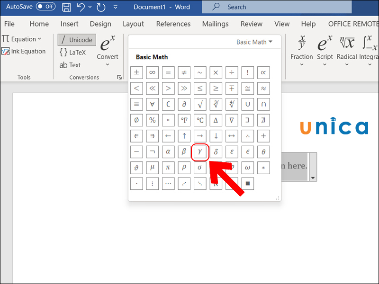
Task: Insert the gamma symbol
Action: coord(199,152)
